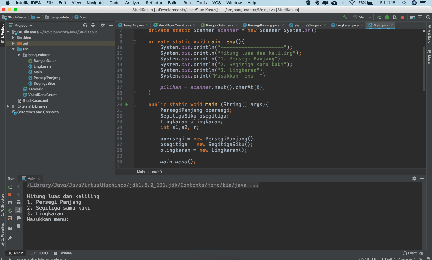Collapse the bangundatar package node

pos(19,55)
